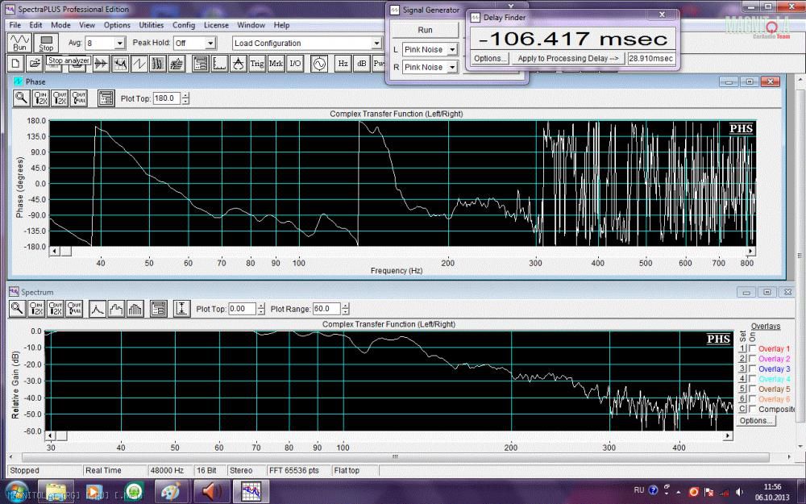Click Apply to Processing Delay button
The width and height of the screenshot is (806, 504).
568,59
